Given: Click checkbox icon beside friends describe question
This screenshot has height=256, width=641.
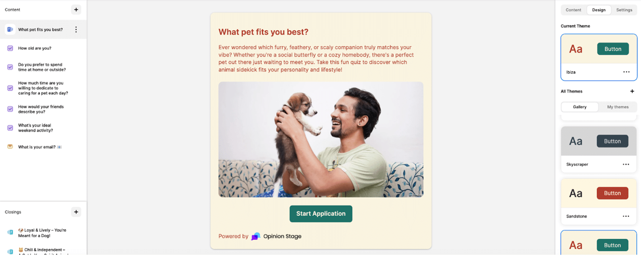Looking at the screenshot, I should 10,109.
